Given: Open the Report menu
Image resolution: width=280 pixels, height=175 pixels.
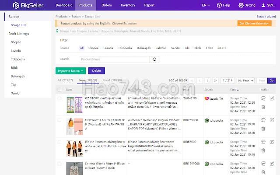Looking at the screenshot, I should [149, 5].
